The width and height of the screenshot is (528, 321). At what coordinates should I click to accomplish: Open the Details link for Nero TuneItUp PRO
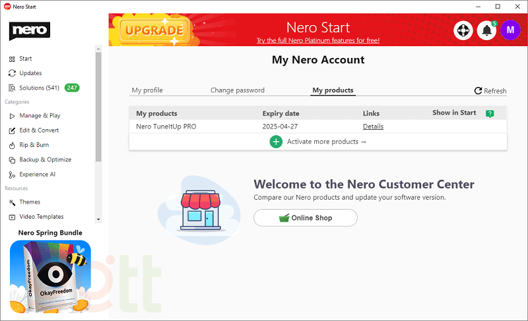click(x=373, y=127)
